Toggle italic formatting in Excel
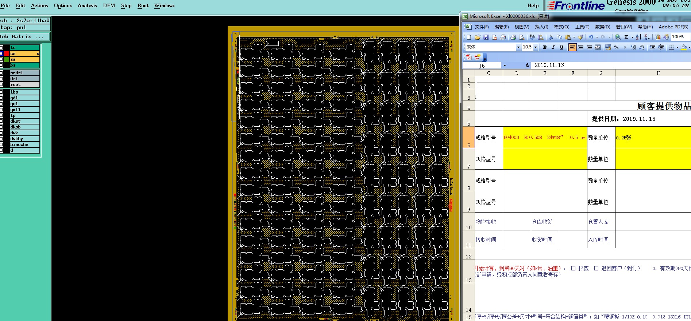The height and width of the screenshot is (321, 691). [553, 47]
